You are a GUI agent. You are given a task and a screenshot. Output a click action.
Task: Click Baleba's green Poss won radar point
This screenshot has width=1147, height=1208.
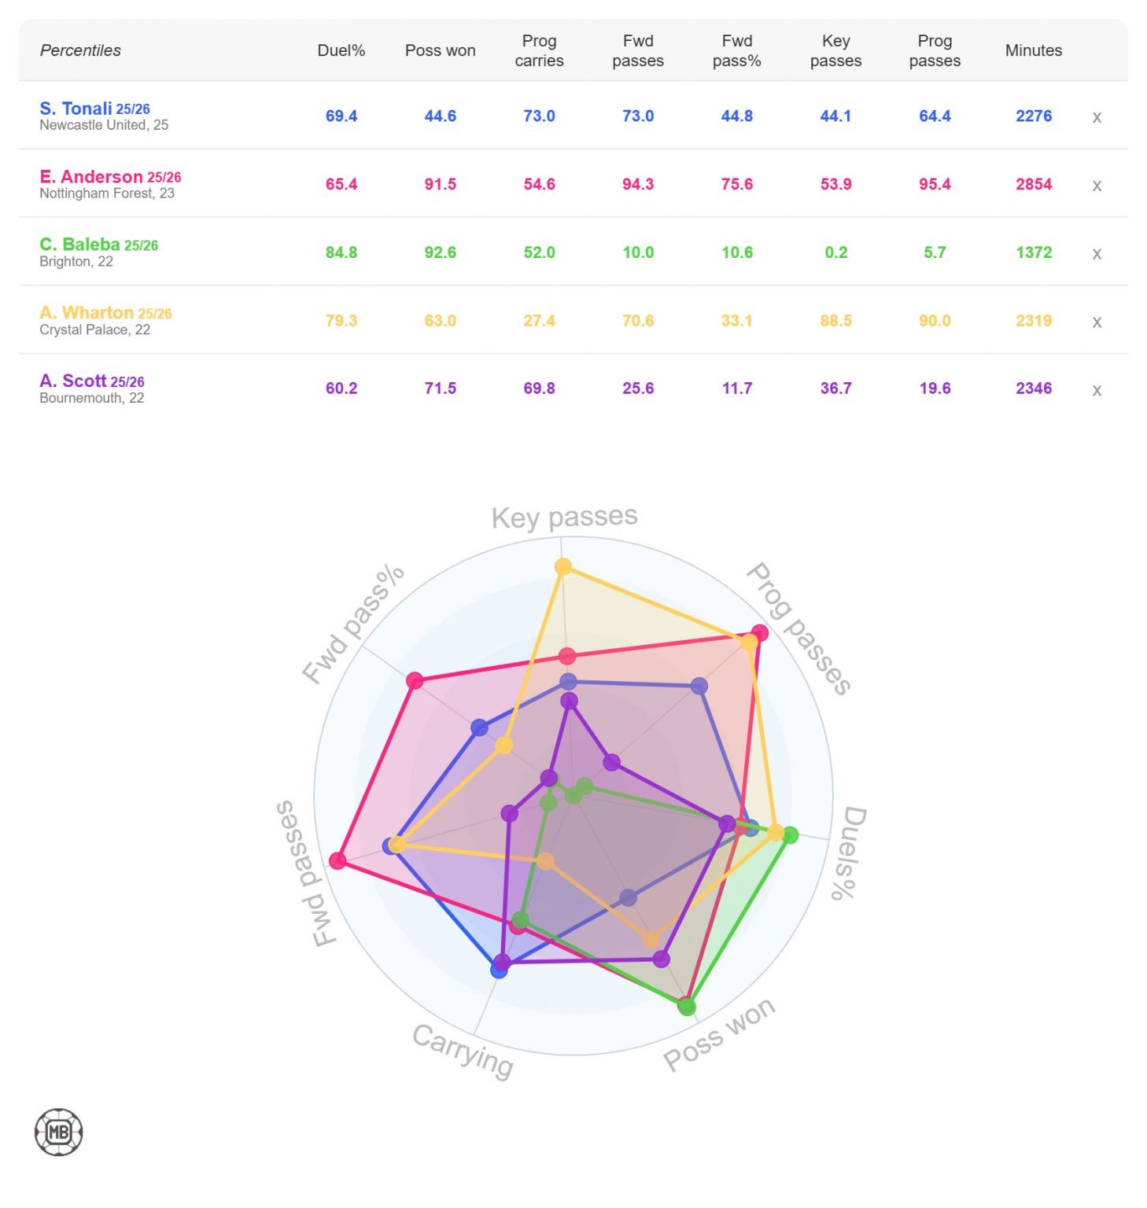tap(687, 1007)
